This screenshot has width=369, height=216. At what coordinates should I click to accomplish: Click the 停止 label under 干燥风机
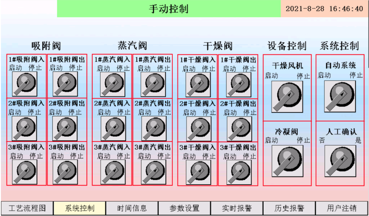tap(303, 76)
